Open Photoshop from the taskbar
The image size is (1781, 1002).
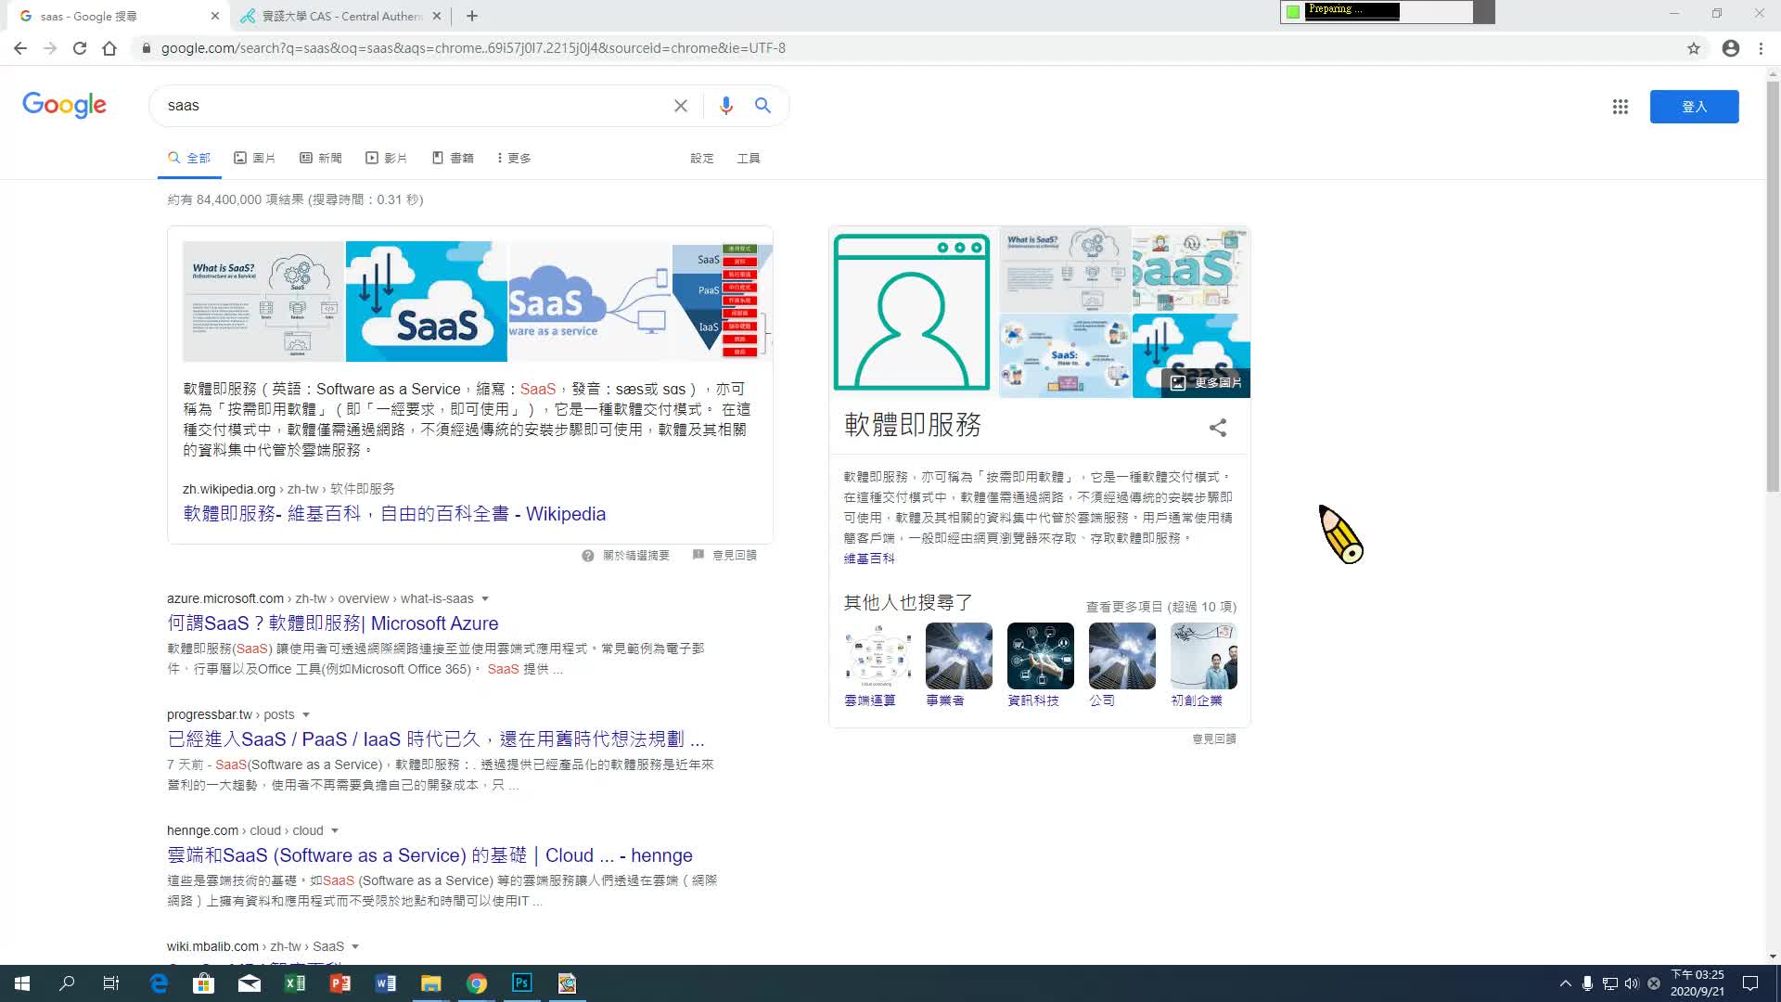(x=522, y=983)
